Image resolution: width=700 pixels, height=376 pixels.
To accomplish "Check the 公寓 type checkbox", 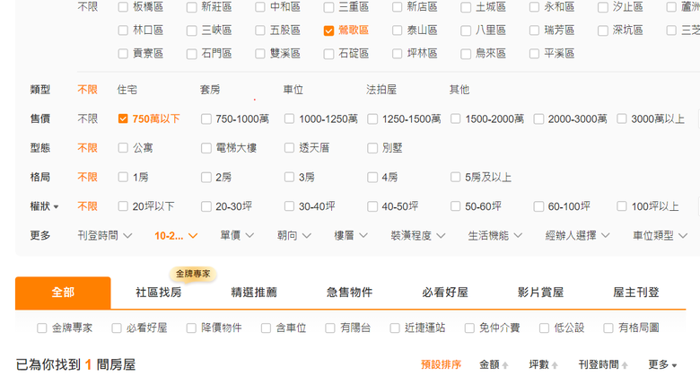I will 123,148.
